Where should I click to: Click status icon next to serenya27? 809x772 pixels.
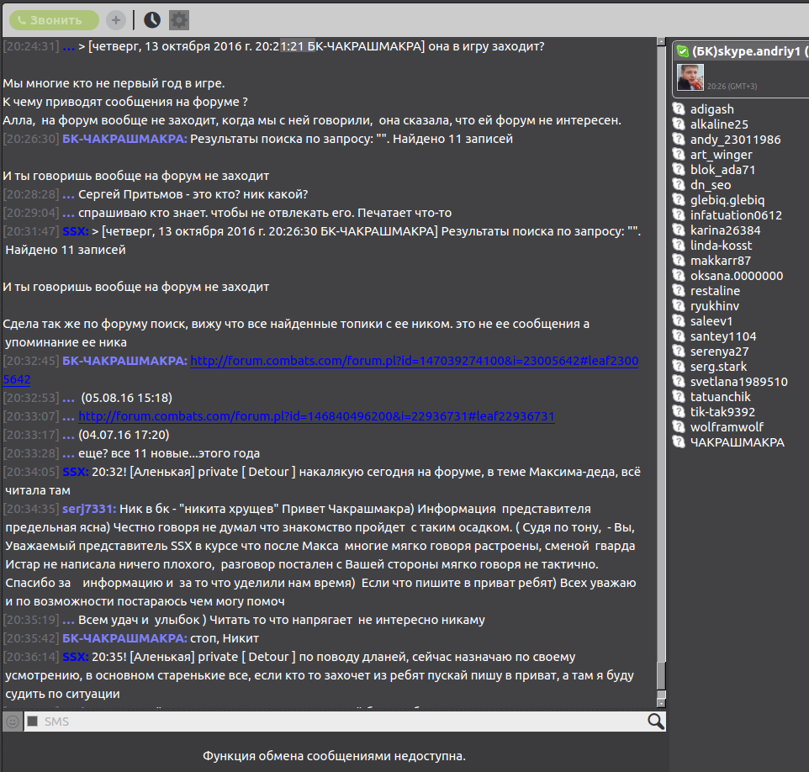679,351
